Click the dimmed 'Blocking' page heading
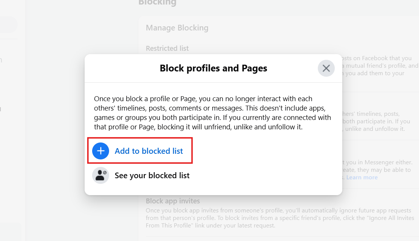This screenshot has height=241, width=419. (157, 3)
